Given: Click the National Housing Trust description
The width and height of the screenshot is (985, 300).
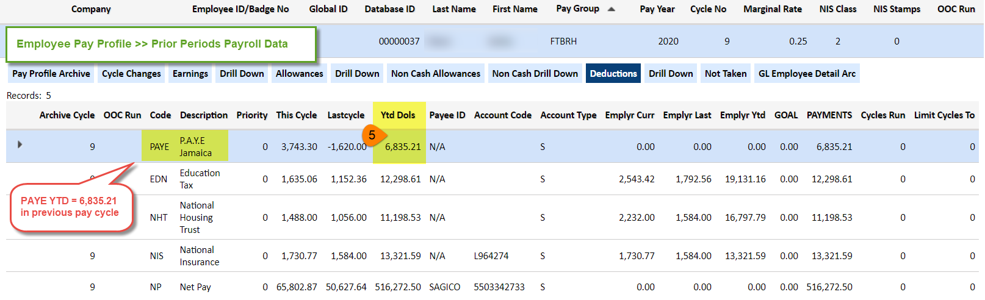Looking at the screenshot, I should [x=197, y=218].
